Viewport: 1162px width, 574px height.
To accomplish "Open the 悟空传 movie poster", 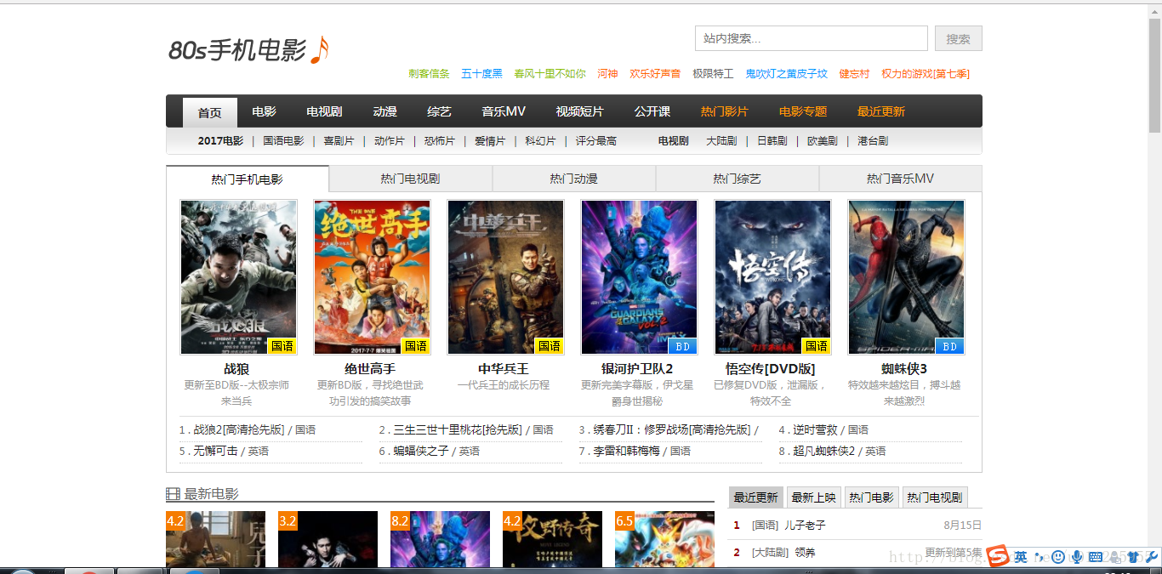I will 772,277.
